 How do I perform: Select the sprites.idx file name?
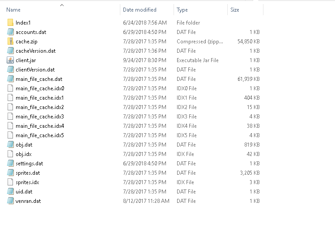tap(27, 182)
